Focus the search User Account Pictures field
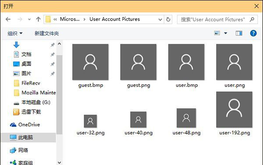Image resolution: width=263 pixels, height=165 pixels. tap(213, 19)
